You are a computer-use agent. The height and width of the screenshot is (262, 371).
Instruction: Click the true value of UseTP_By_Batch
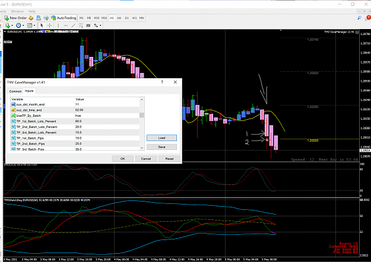click(x=107, y=116)
